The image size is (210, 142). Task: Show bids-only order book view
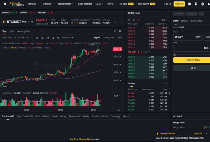click(134, 20)
